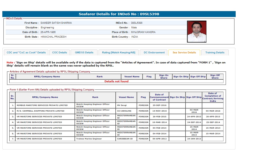
Task: Click the 29-SEP-2016 commencement date cell
Action: click(x=159, y=105)
